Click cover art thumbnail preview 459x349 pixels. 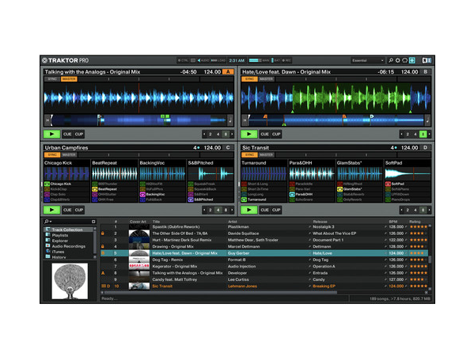(70, 281)
